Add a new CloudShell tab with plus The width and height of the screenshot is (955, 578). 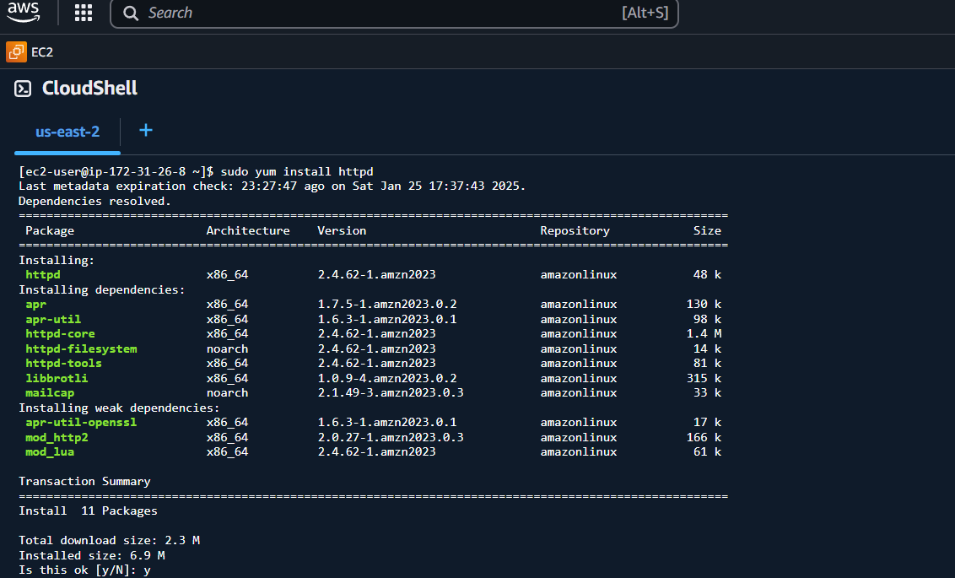(x=146, y=130)
